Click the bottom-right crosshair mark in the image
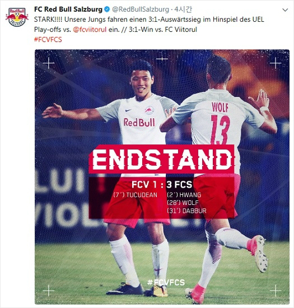Image resolution: width=294 pixels, height=308 pixels. click(276, 290)
